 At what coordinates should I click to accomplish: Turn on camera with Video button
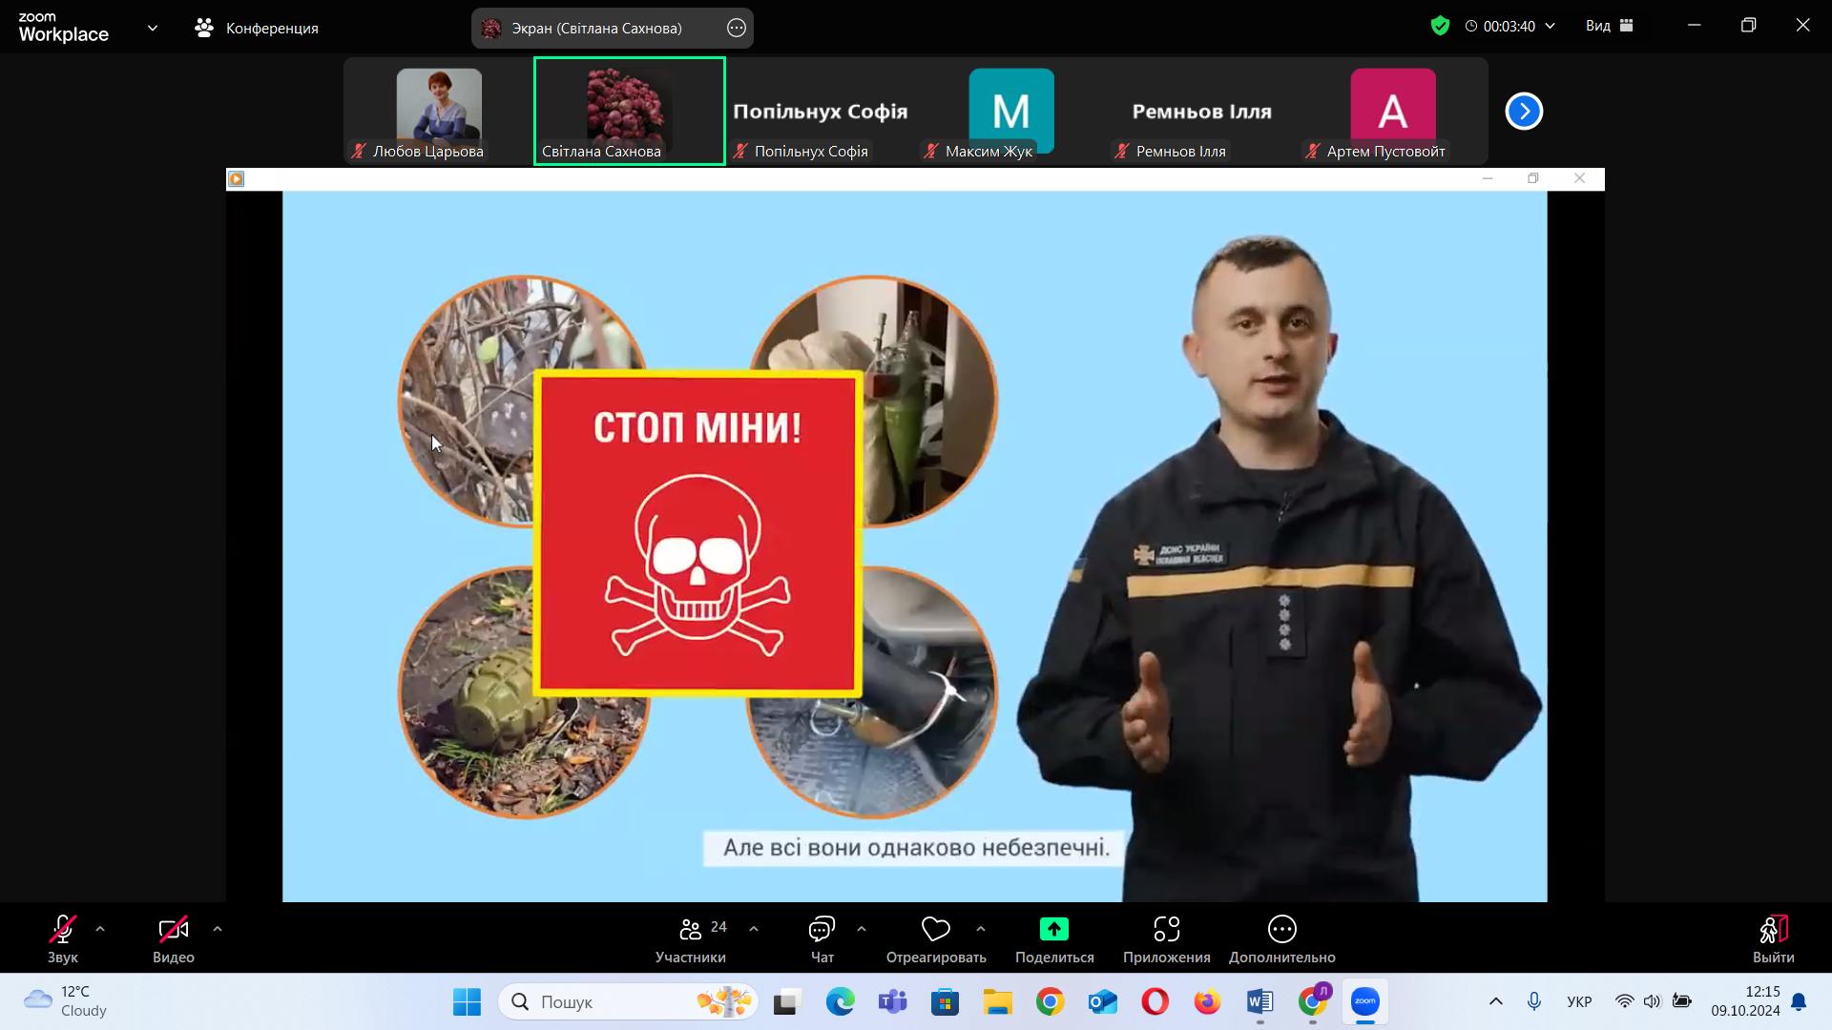point(173,929)
